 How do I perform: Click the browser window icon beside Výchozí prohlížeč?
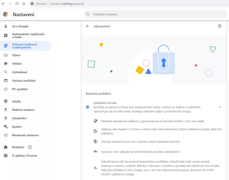pos(6,81)
